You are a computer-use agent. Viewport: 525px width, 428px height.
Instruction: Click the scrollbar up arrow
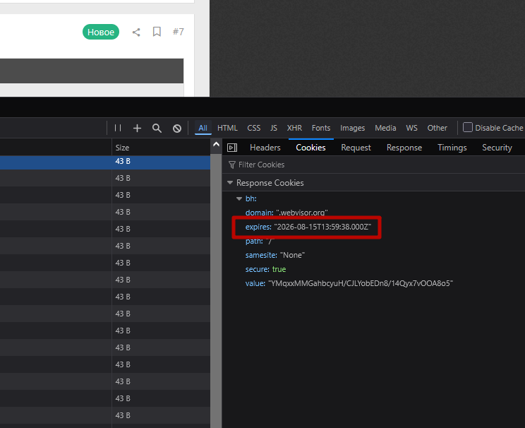[216, 145]
